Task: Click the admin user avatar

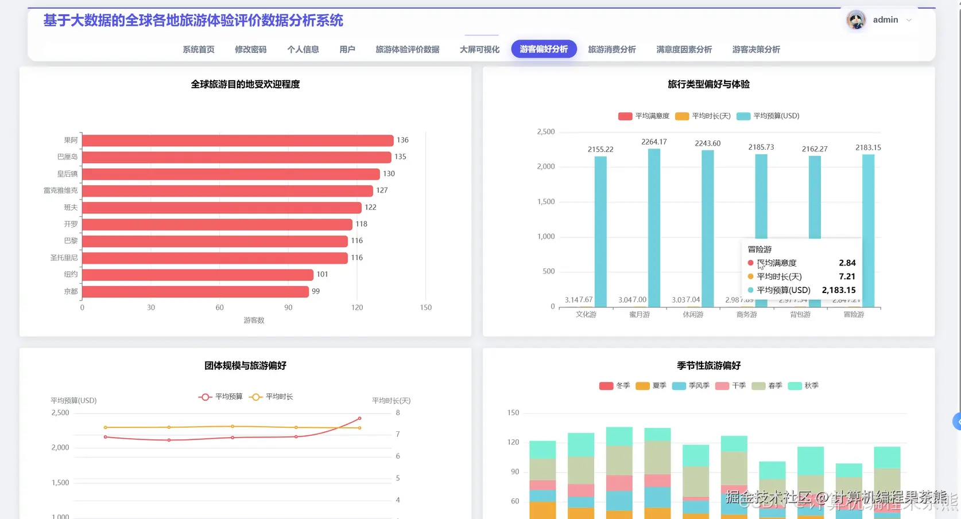Action: (856, 20)
